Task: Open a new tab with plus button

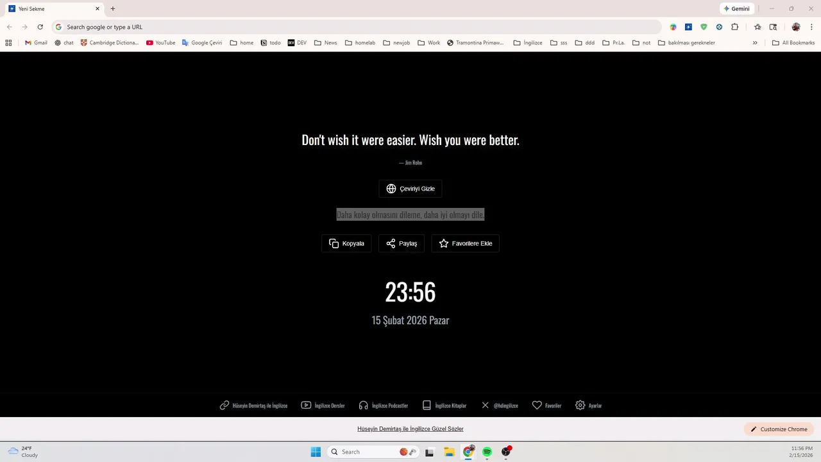Action: tap(113, 9)
